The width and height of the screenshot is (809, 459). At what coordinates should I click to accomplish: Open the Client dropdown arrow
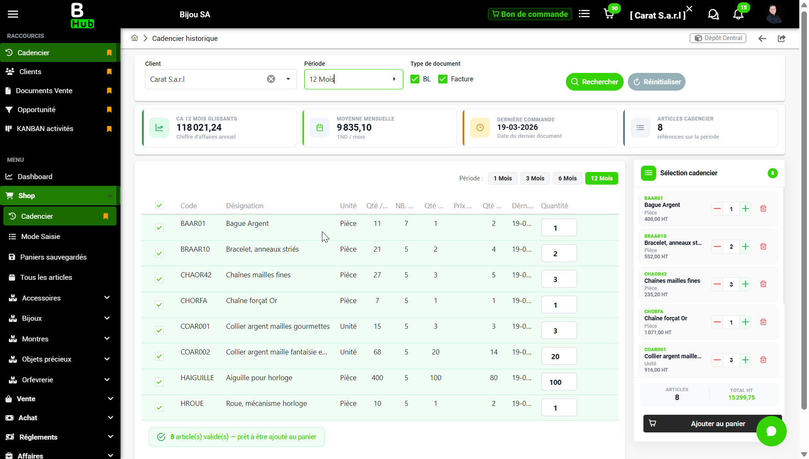288,79
